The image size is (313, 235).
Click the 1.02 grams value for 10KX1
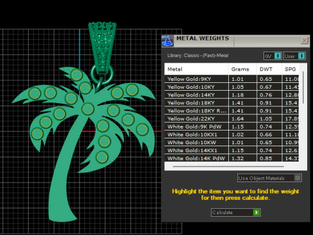point(237,134)
